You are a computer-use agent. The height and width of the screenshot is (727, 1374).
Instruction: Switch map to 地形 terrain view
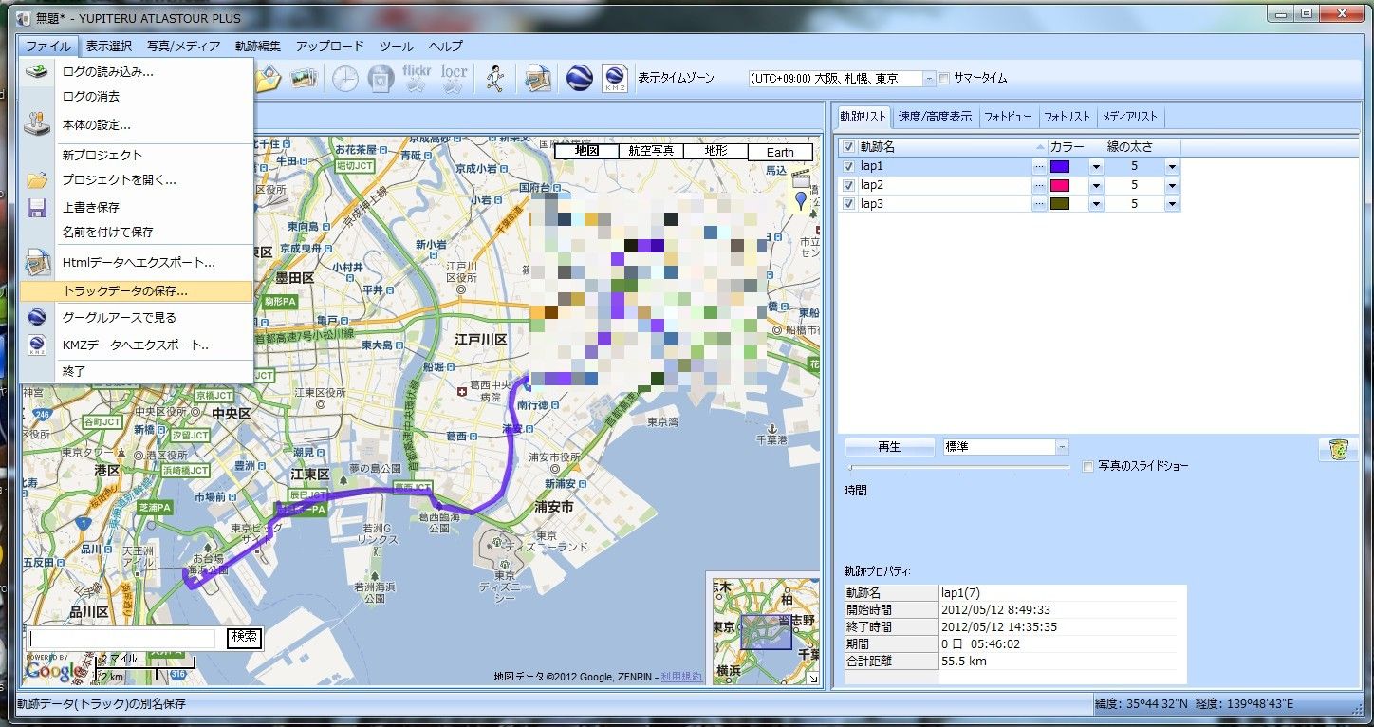point(715,151)
